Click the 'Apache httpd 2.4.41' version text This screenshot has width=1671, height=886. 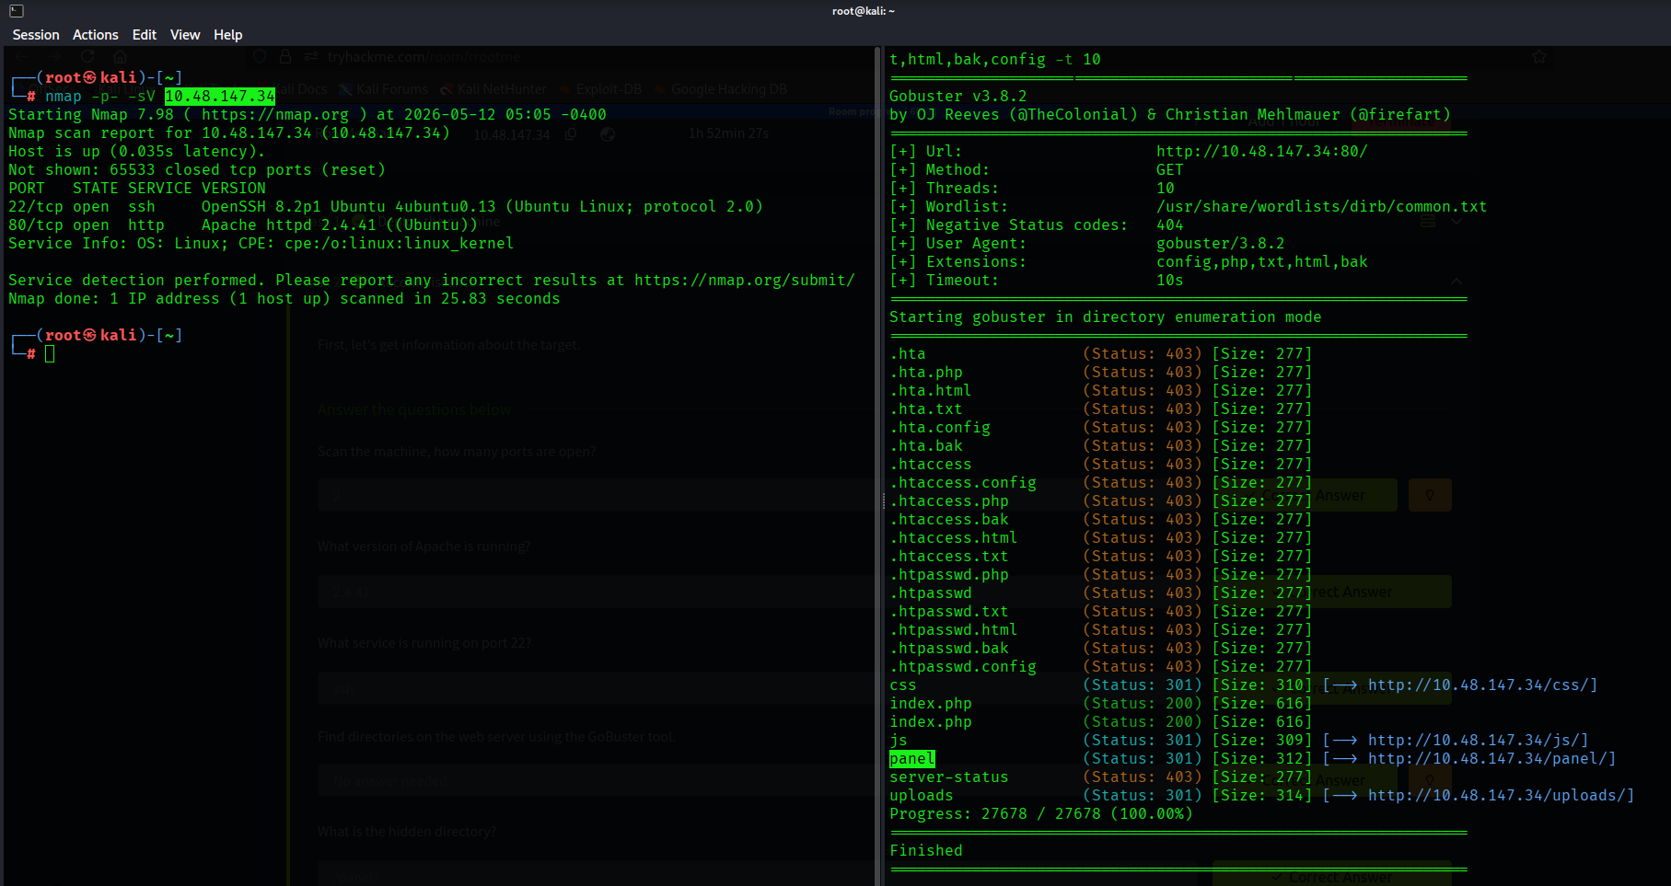[289, 224]
